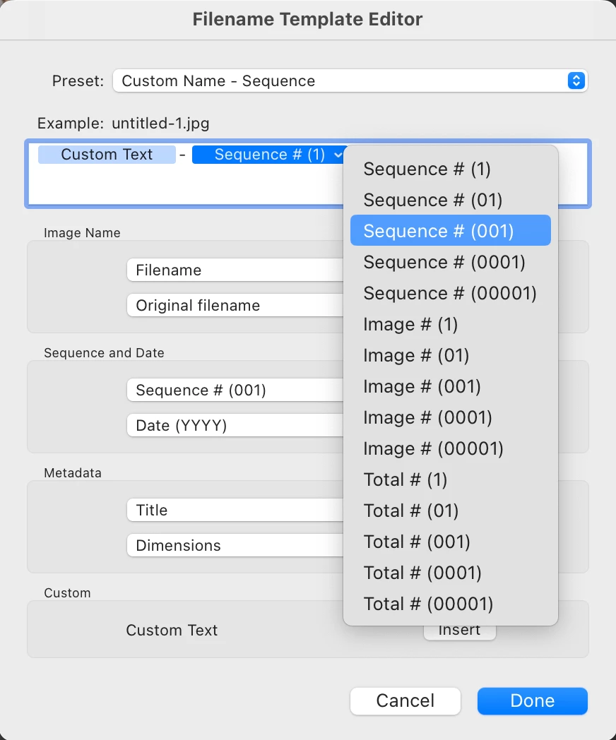Image resolution: width=616 pixels, height=740 pixels.
Task: Choose Image # (1) option
Action: click(410, 325)
